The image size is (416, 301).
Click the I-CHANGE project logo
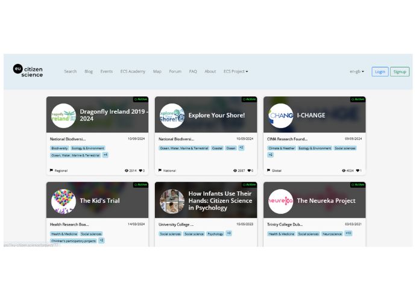[280, 116]
